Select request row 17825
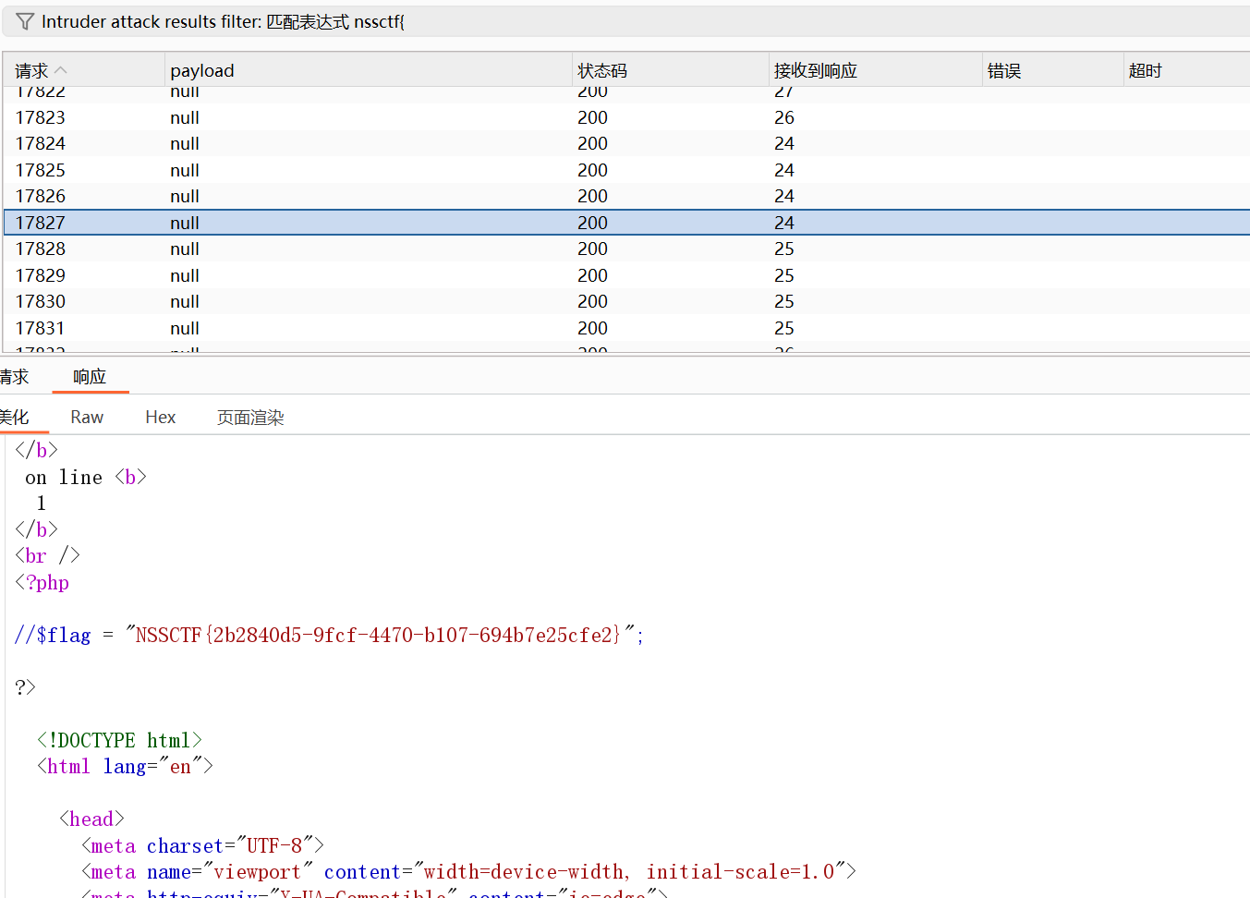 [x=626, y=170]
